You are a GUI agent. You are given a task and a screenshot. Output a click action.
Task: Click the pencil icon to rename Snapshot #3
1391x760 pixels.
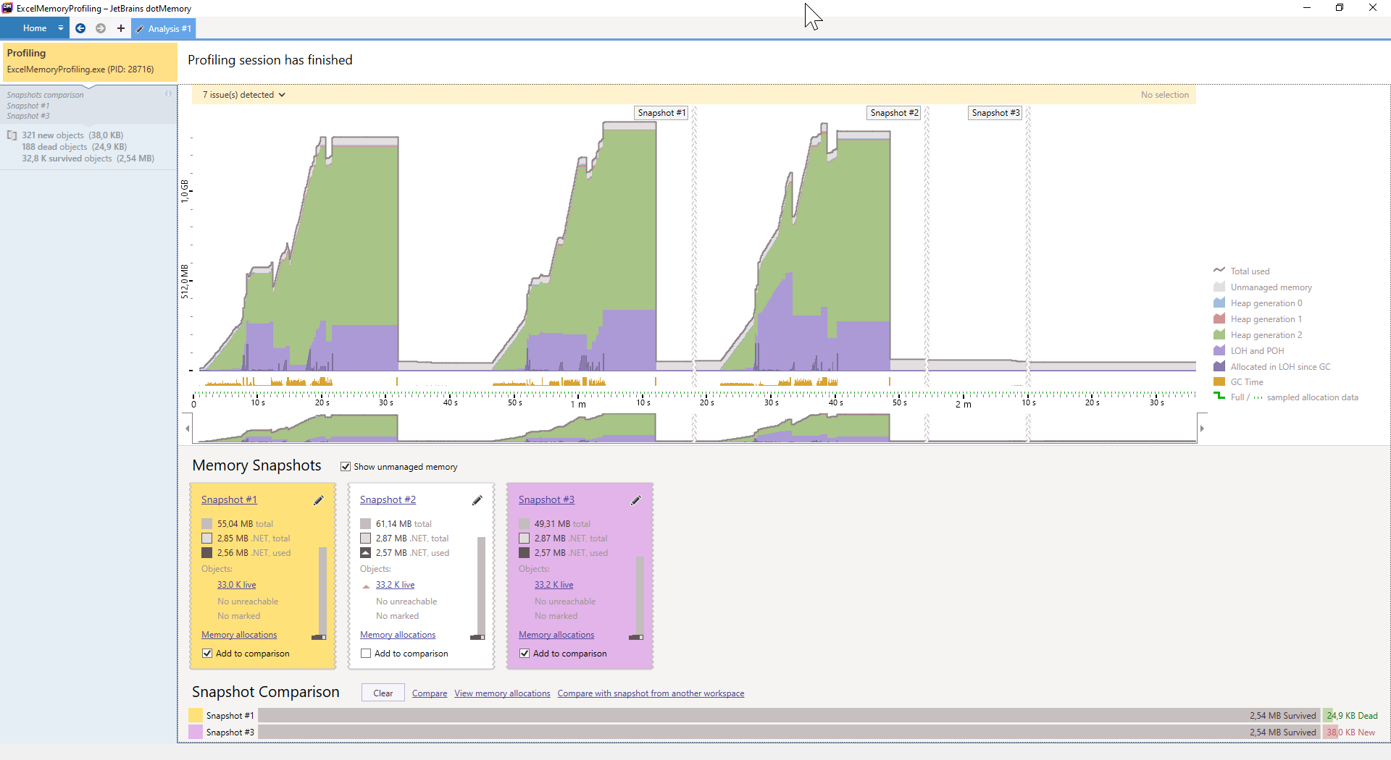[635, 500]
